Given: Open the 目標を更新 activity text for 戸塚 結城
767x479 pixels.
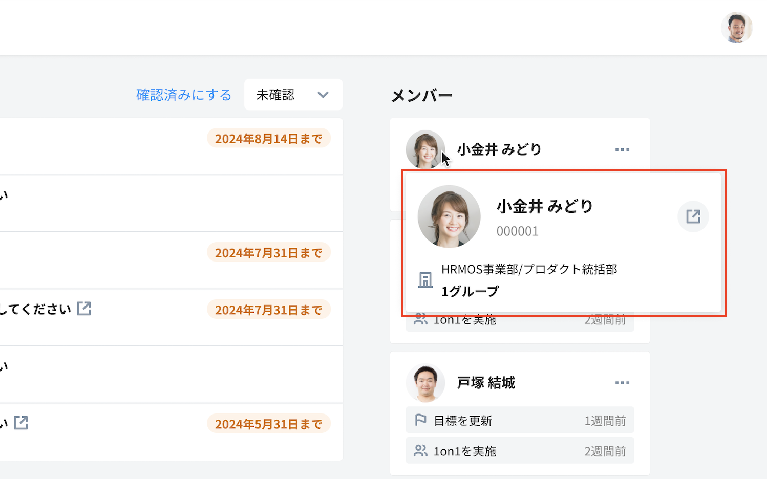Looking at the screenshot, I should [x=463, y=421].
